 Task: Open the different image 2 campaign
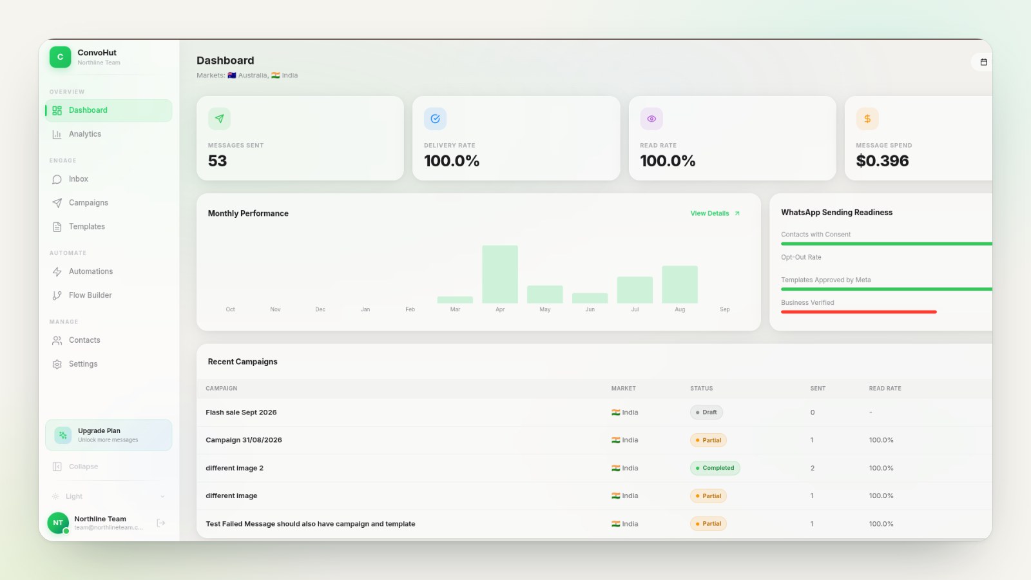click(x=235, y=468)
